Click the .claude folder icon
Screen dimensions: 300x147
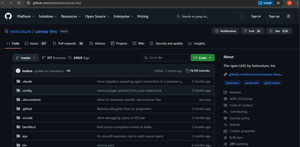coord(18,81)
